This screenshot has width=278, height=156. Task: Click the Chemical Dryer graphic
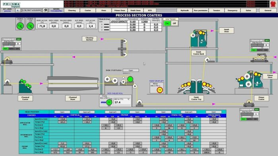73,83
